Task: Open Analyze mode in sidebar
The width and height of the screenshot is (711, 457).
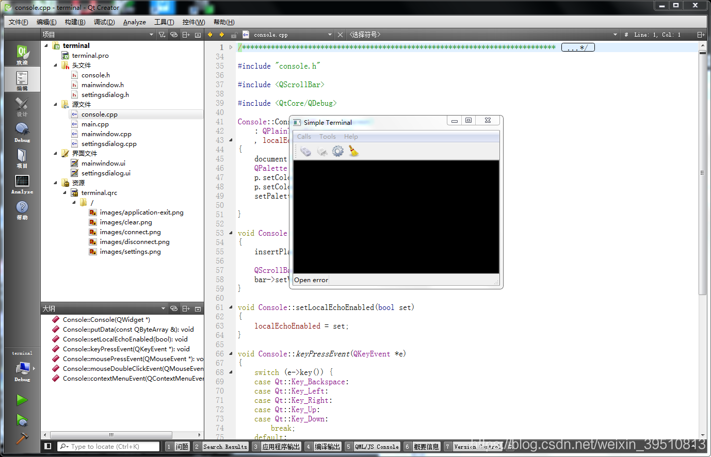Action: tap(22, 184)
